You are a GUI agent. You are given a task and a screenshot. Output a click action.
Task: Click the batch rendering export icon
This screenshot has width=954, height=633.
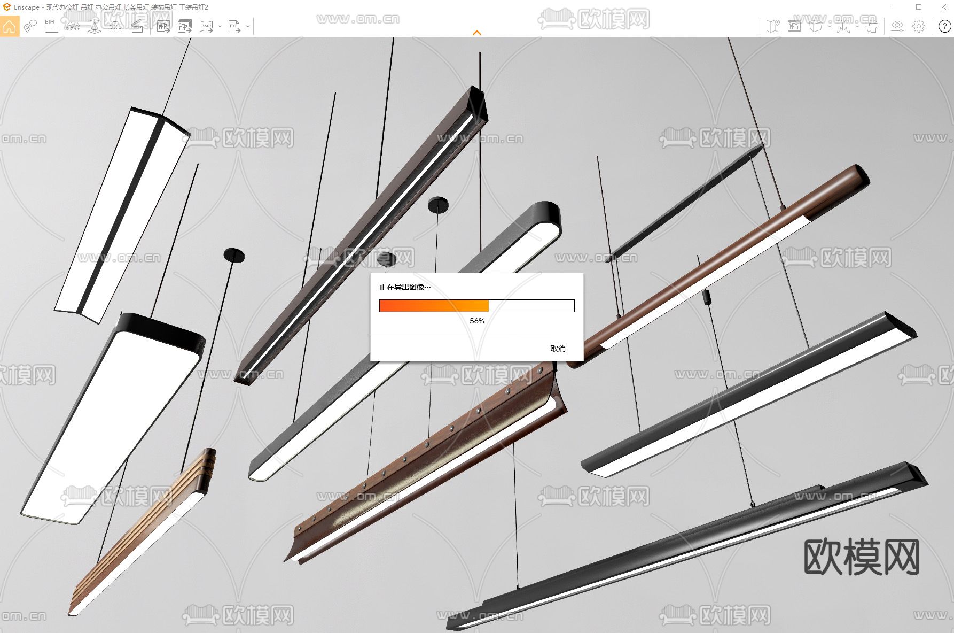[x=185, y=26]
